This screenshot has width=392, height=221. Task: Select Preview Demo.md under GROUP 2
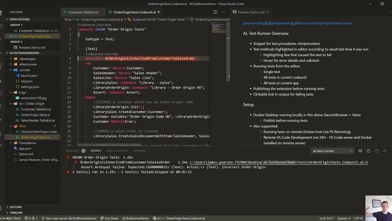pyautogui.click(x=32, y=47)
